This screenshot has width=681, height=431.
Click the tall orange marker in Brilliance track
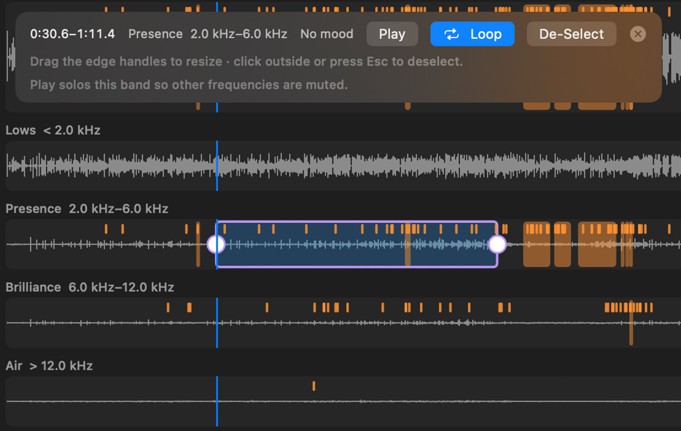(x=631, y=323)
